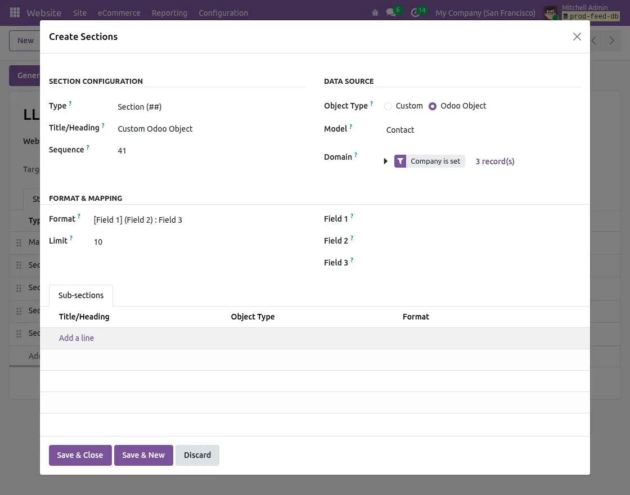Click Field 1 help question mark
Screen dimensions: 630x495
[x=352, y=217]
